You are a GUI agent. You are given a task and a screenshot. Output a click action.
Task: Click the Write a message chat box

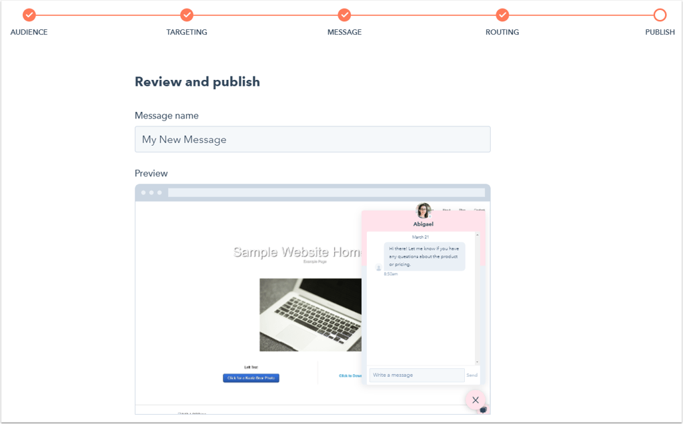point(417,375)
